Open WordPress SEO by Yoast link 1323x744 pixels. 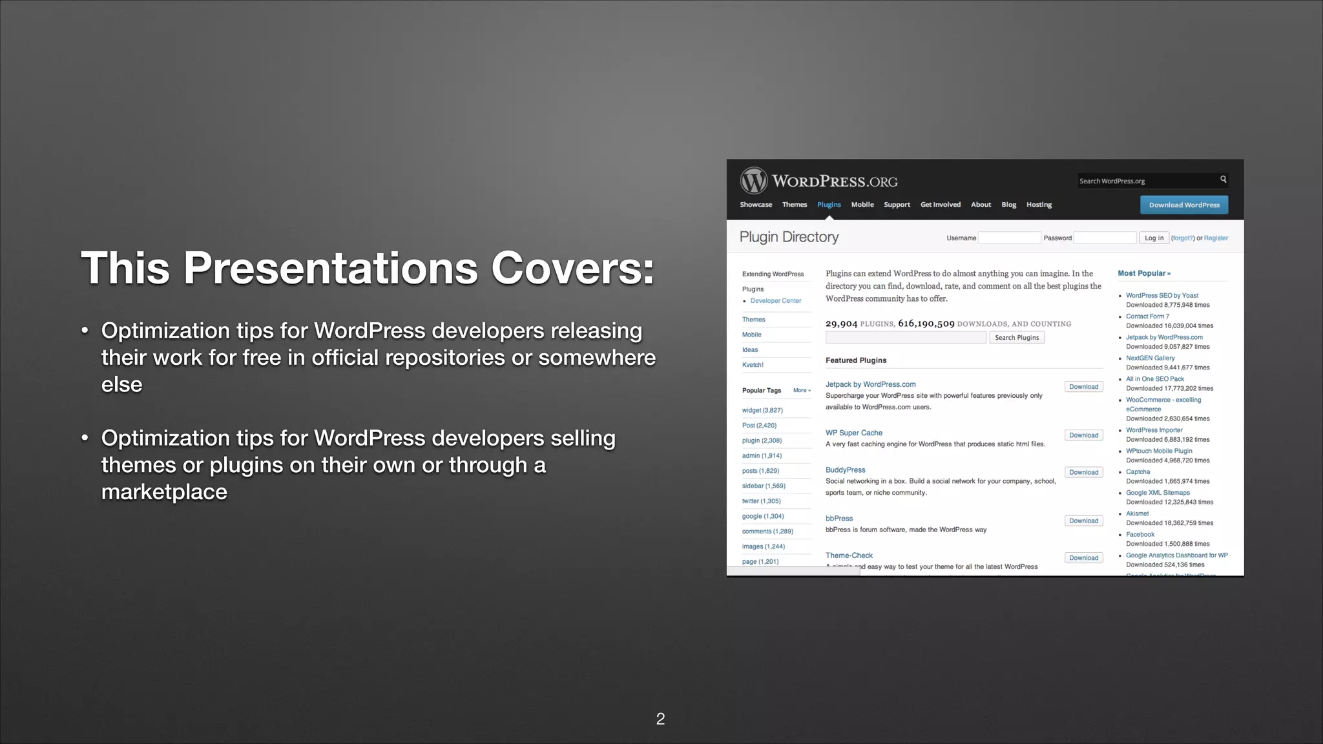[x=1162, y=295]
